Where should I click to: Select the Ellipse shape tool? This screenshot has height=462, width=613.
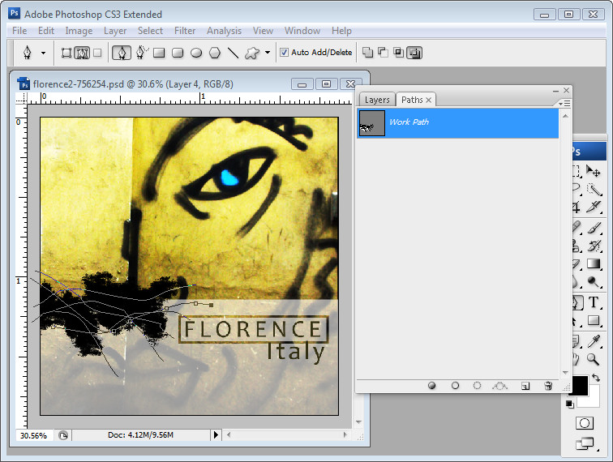click(x=196, y=53)
